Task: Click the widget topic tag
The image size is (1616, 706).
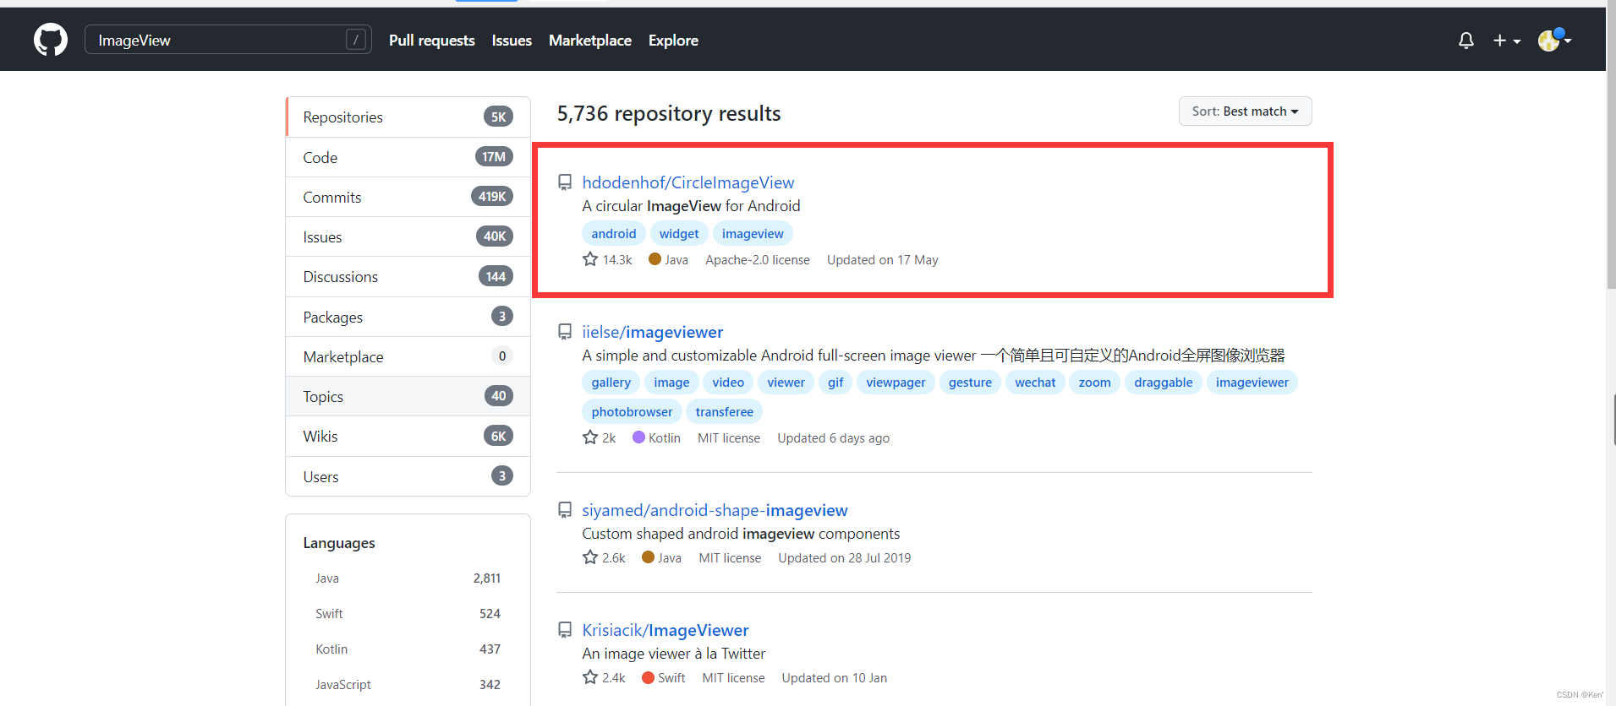Action: pos(679,234)
